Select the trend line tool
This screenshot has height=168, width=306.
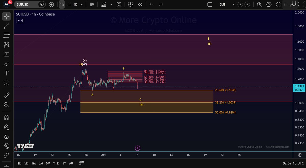(x=7, y=26)
